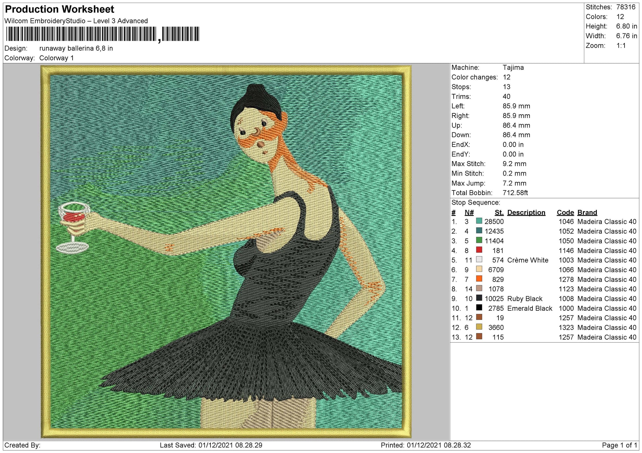Select the Brand column header
642x453 pixels.
(x=587, y=212)
